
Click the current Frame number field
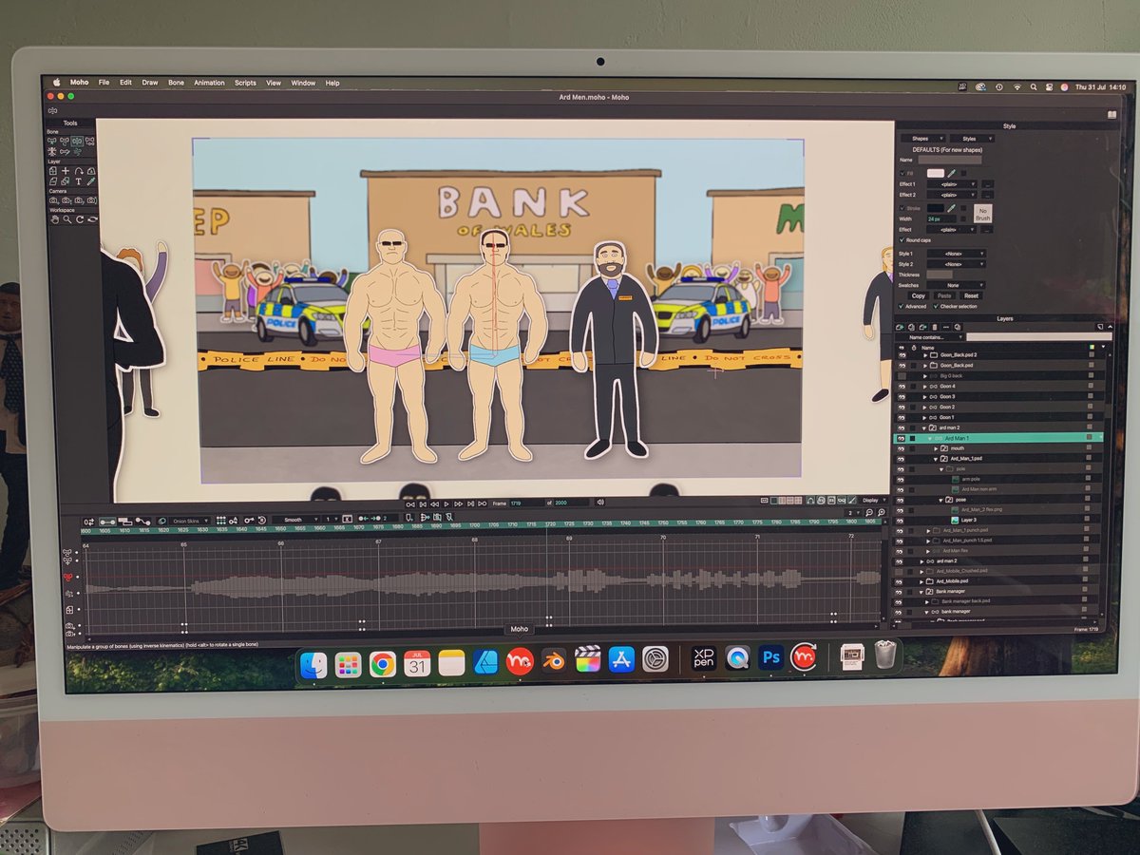[x=525, y=502]
